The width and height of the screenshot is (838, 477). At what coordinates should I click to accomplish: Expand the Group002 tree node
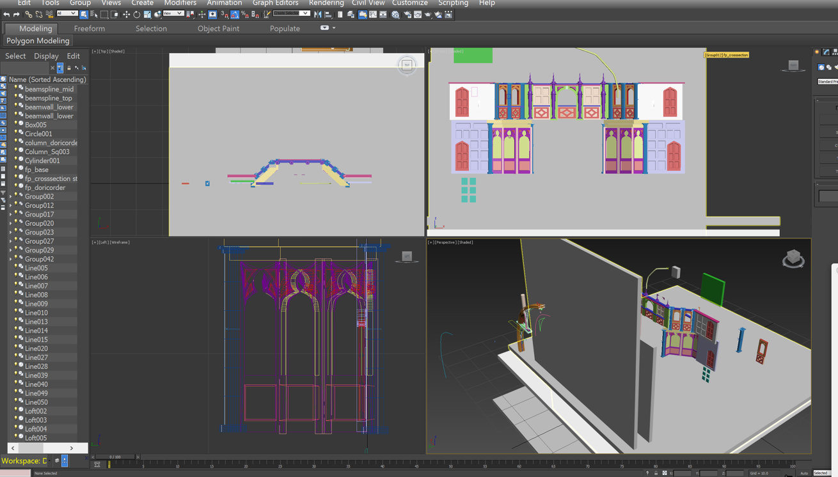click(11, 197)
